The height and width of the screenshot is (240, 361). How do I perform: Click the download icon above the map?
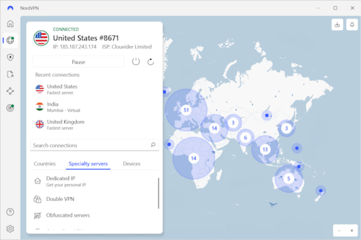[x=337, y=24]
